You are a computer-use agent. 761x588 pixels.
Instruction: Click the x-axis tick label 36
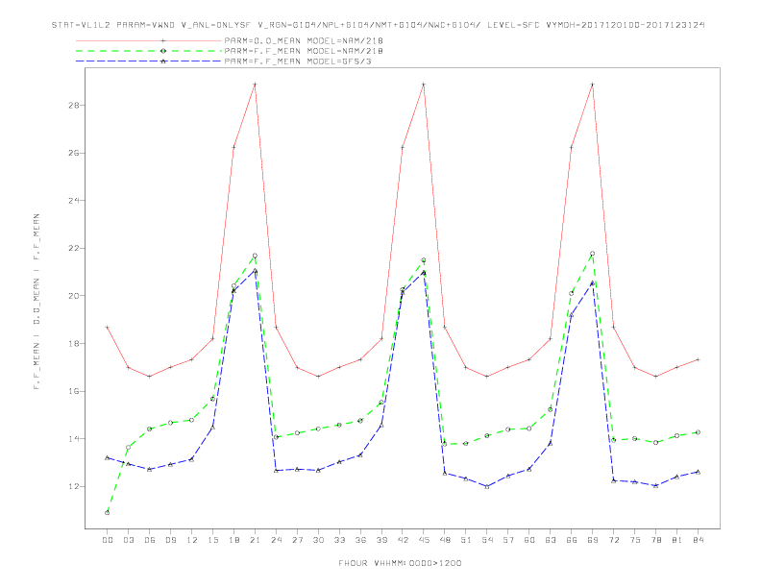(x=360, y=540)
